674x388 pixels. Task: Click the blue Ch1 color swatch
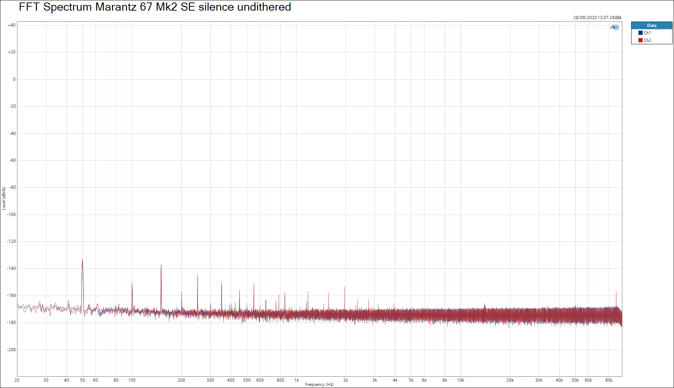pyautogui.click(x=640, y=33)
